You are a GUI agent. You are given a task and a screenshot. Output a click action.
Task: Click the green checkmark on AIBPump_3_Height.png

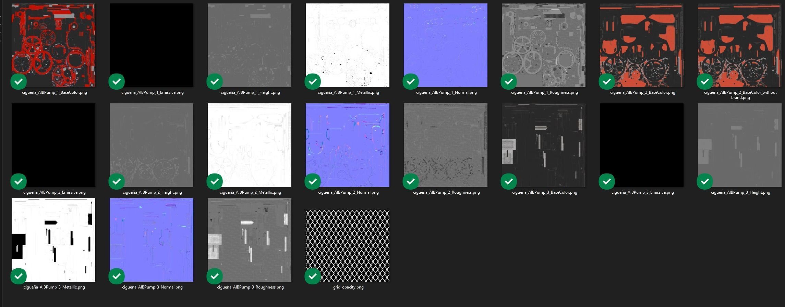[705, 181]
